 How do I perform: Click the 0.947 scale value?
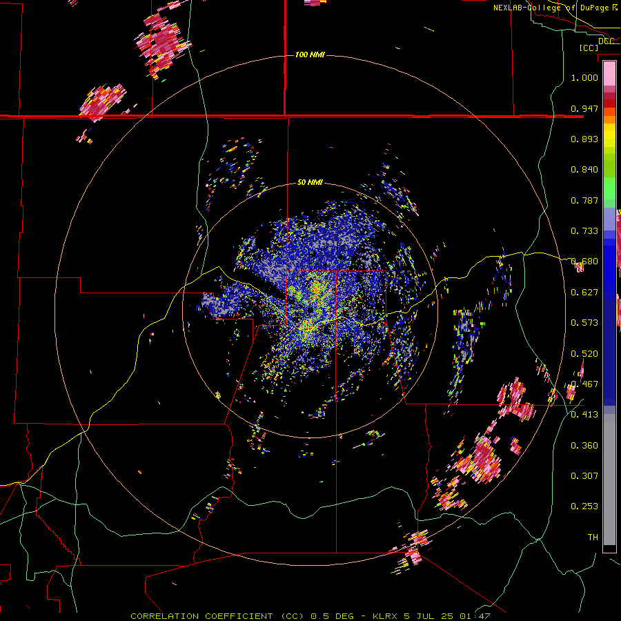(x=584, y=108)
